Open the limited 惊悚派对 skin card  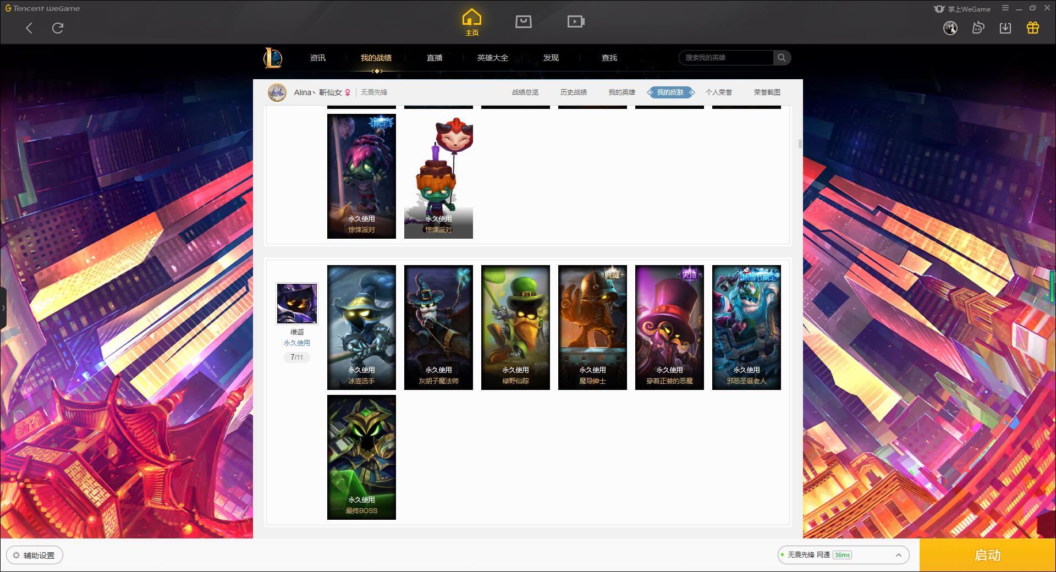[x=361, y=176]
